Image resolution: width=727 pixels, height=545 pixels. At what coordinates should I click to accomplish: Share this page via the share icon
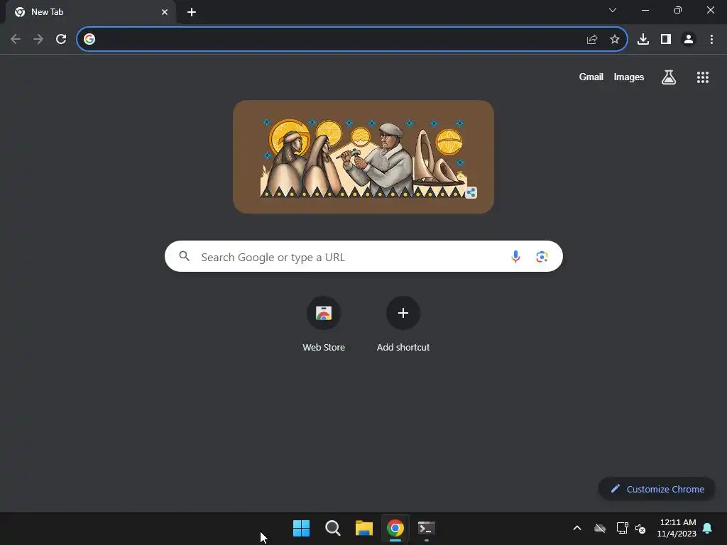point(592,40)
